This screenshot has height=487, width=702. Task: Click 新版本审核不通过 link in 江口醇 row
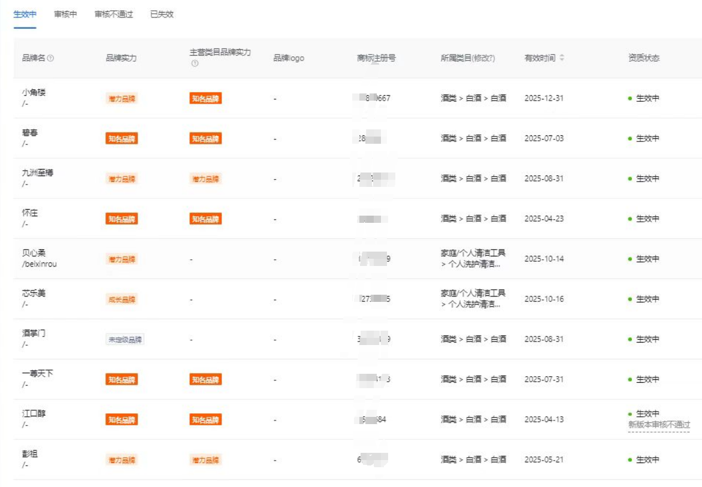(659, 425)
